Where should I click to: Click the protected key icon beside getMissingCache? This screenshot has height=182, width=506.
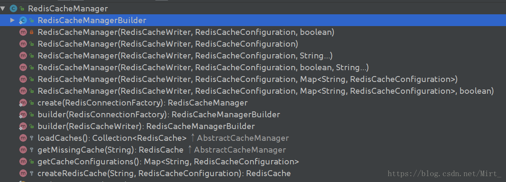click(32, 150)
